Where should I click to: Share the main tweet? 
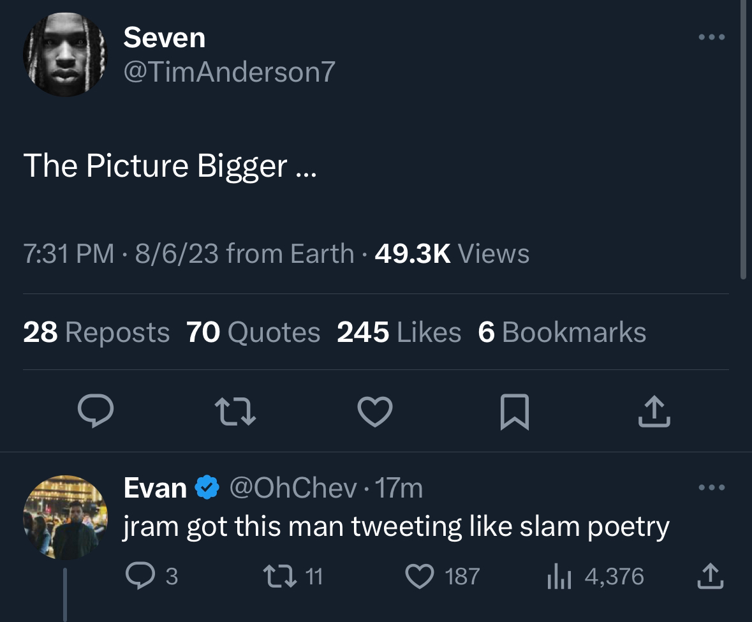pyautogui.click(x=654, y=411)
